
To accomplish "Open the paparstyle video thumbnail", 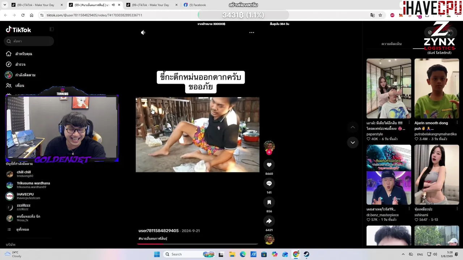I will pyautogui.click(x=389, y=88).
